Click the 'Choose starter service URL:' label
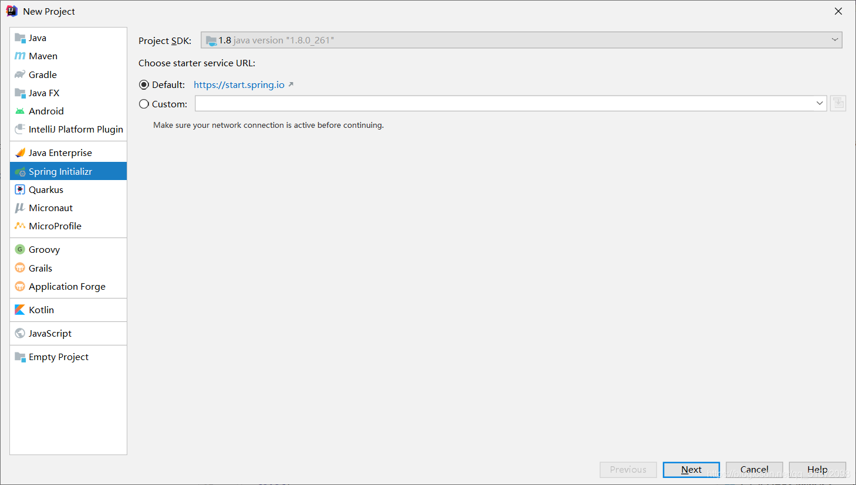This screenshot has height=485, width=856. 197,63
